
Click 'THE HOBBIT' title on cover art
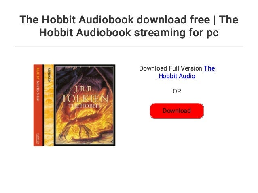(x=84, y=106)
